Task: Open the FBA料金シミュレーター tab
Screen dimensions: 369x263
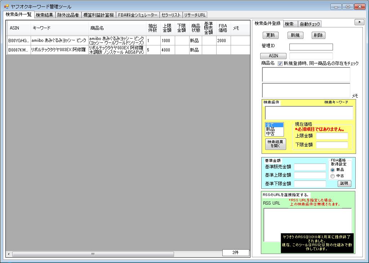Action: tap(138, 15)
